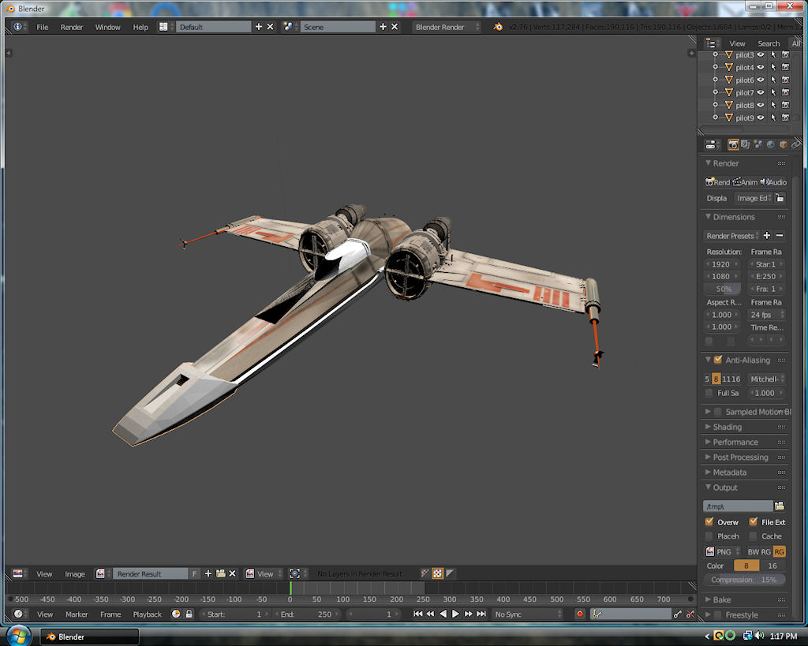Screen dimensions: 808x646
Task: Toggle pilot8 renderability camera icon
Action: pos(785,105)
